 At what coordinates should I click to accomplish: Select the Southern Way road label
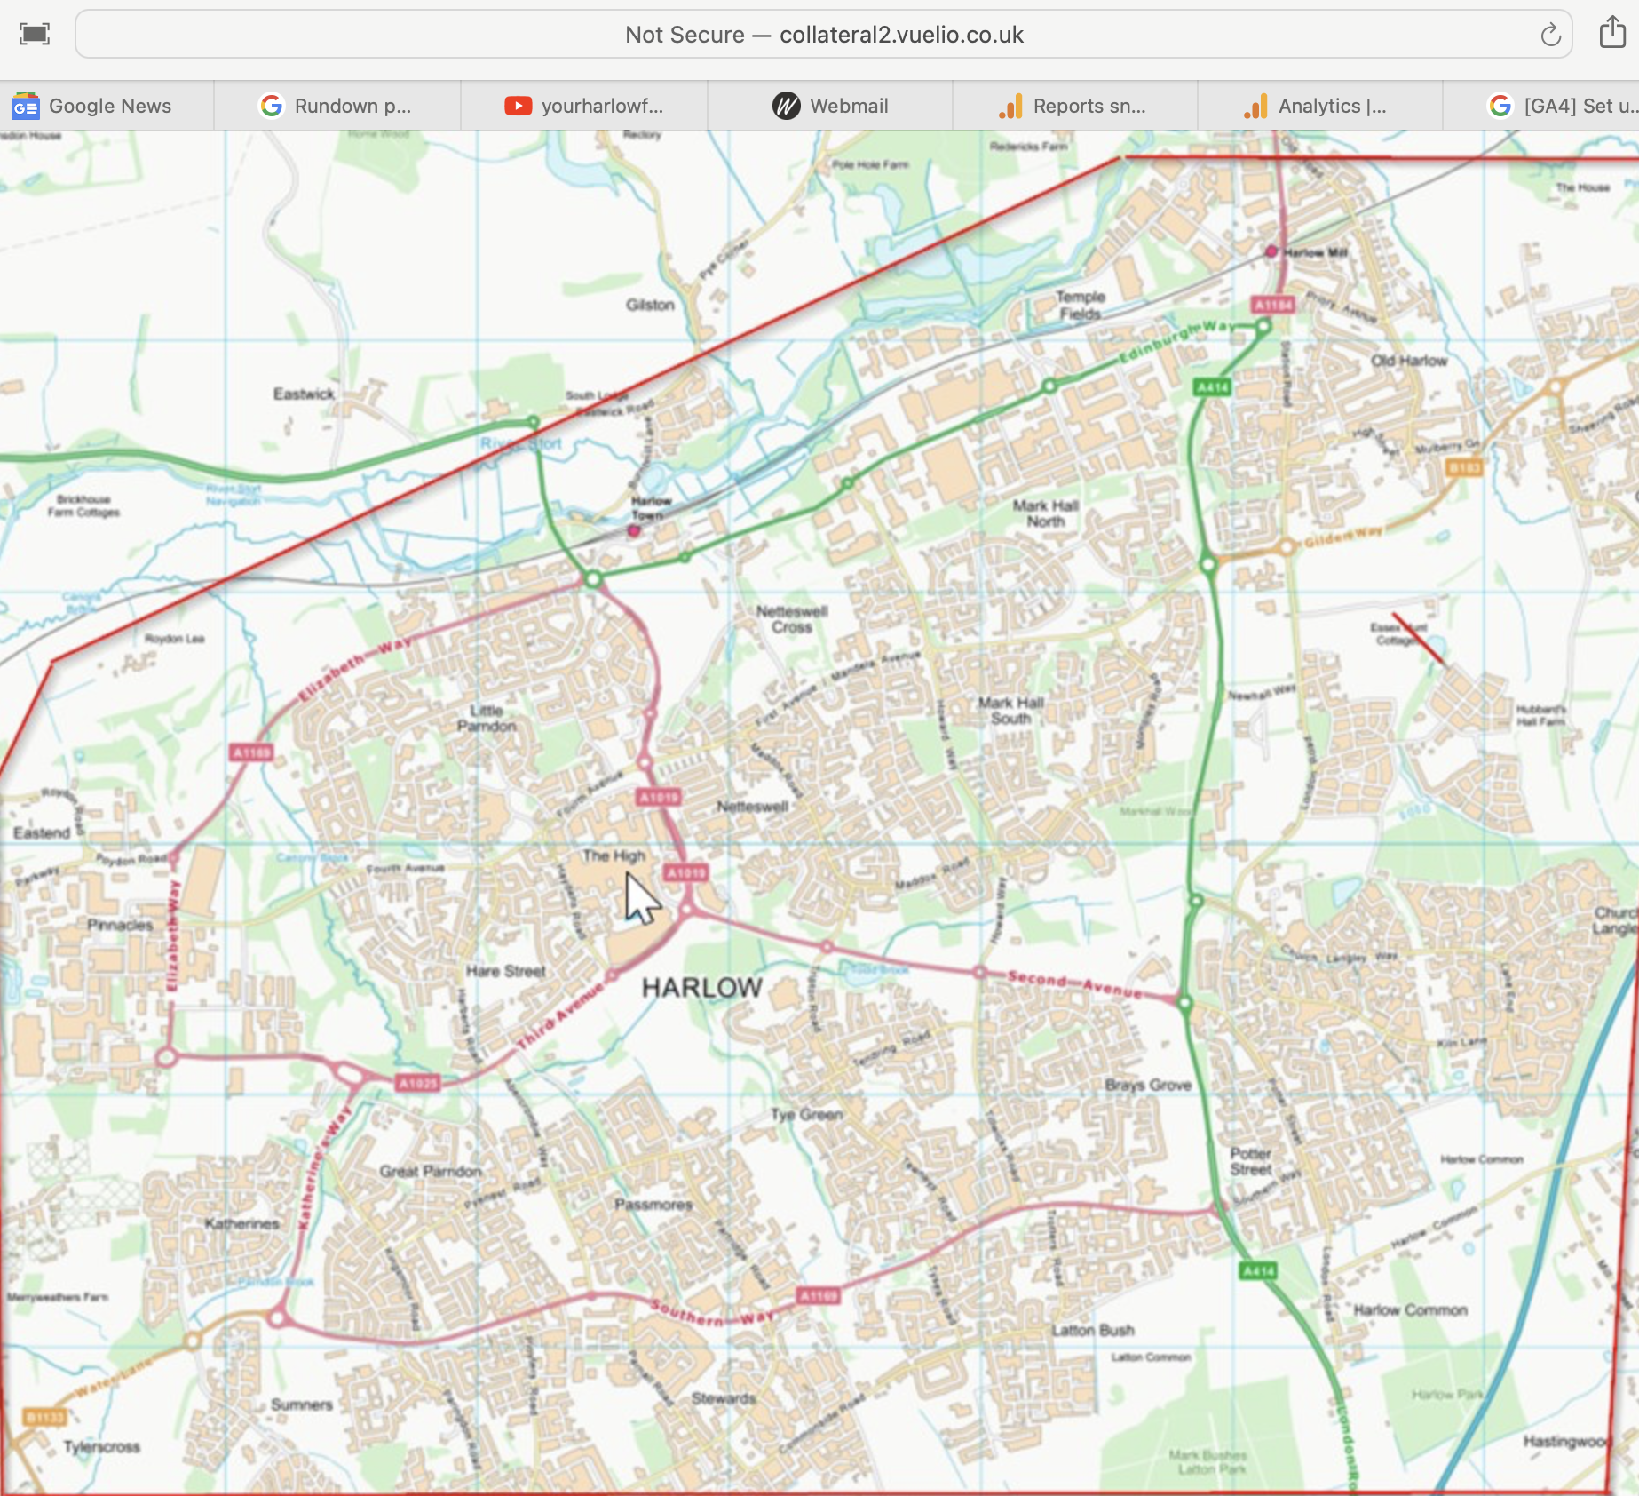[x=713, y=1313]
